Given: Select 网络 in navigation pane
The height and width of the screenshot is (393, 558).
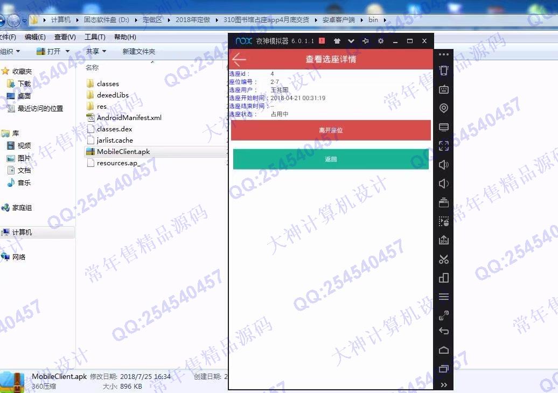Looking at the screenshot, I should [13, 257].
